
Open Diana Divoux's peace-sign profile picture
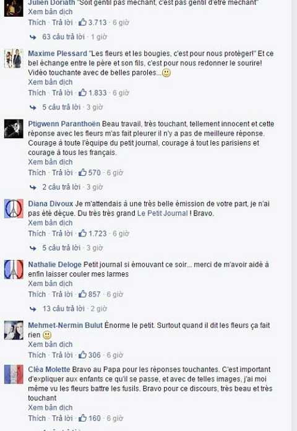pyautogui.click(x=14, y=209)
